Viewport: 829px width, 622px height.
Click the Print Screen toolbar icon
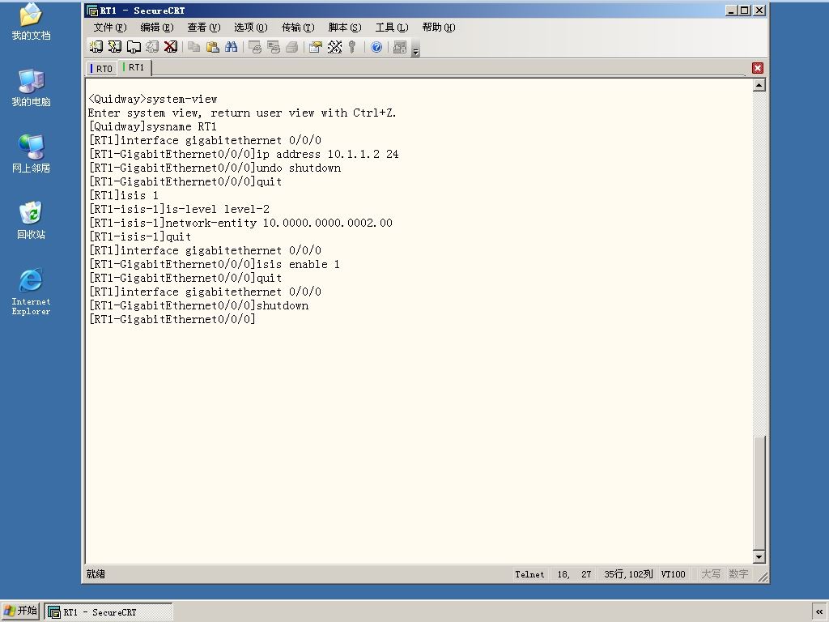click(255, 47)
